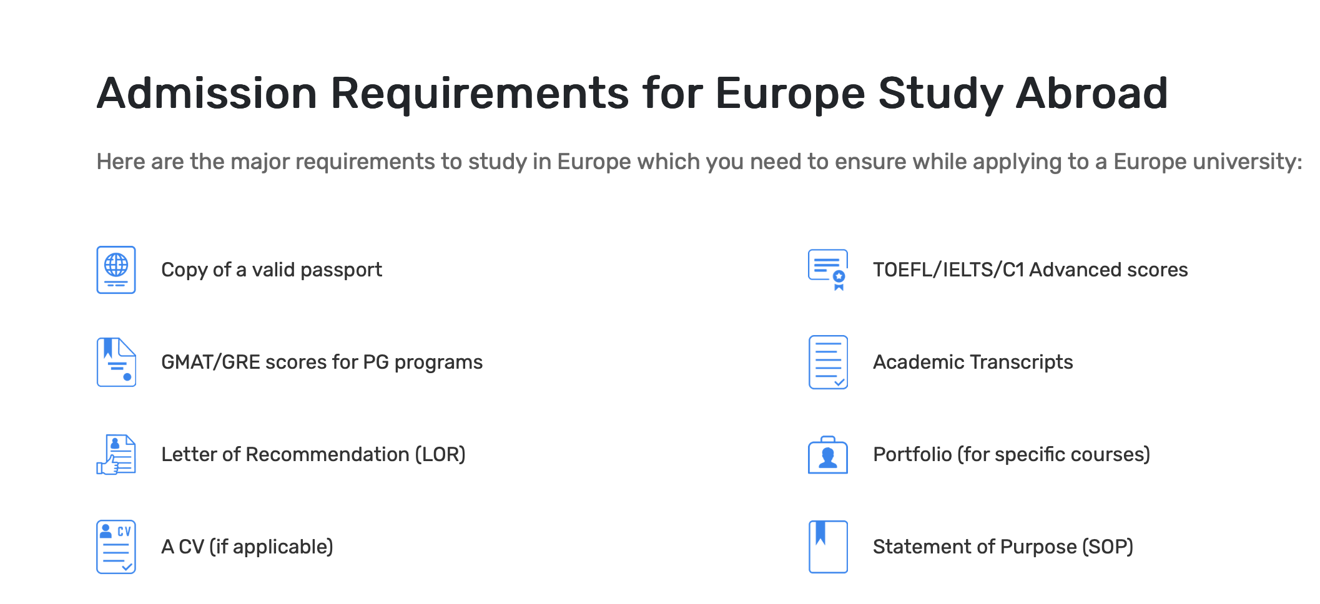The height and width of the screenshot is (604, 1320).
Task: Click the 'Here are the major requirements' intro sentence
Action: [699, 162]
